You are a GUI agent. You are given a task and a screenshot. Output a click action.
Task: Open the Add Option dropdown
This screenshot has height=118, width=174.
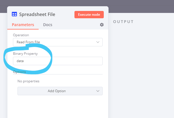coord(60,91)
